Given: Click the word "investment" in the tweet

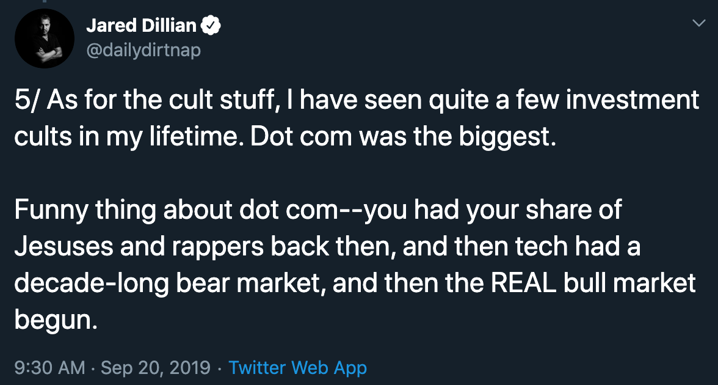Looking at the screenshot, I should click(632, 101).
